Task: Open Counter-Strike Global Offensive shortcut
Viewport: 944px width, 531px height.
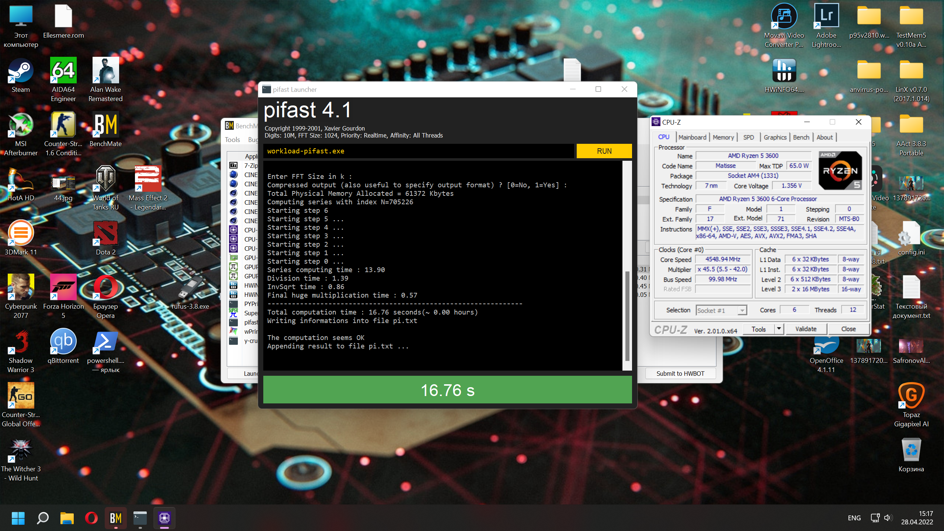Action: 21,405
